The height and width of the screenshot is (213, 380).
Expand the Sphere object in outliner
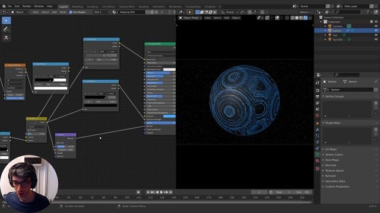tap(325, 31)
